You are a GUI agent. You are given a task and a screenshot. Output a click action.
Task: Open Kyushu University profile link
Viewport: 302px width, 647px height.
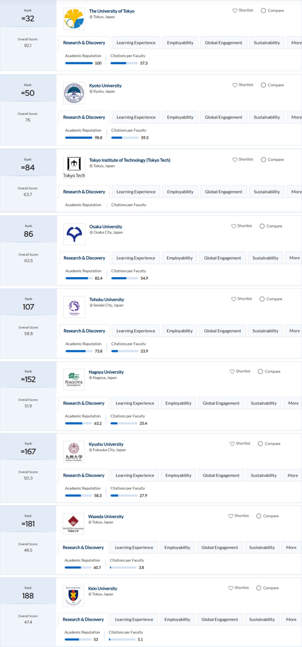pos(106,444)
